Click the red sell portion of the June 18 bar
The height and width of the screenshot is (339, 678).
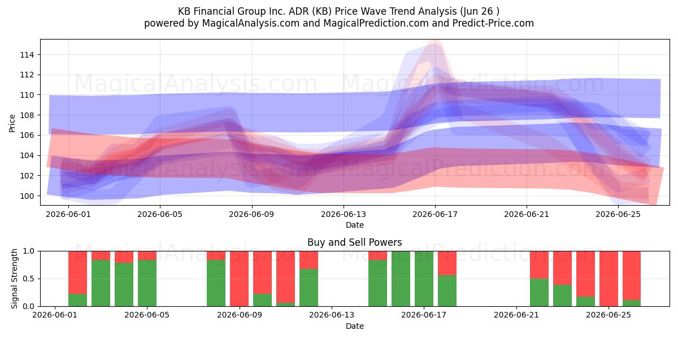(x=447, y=263)
